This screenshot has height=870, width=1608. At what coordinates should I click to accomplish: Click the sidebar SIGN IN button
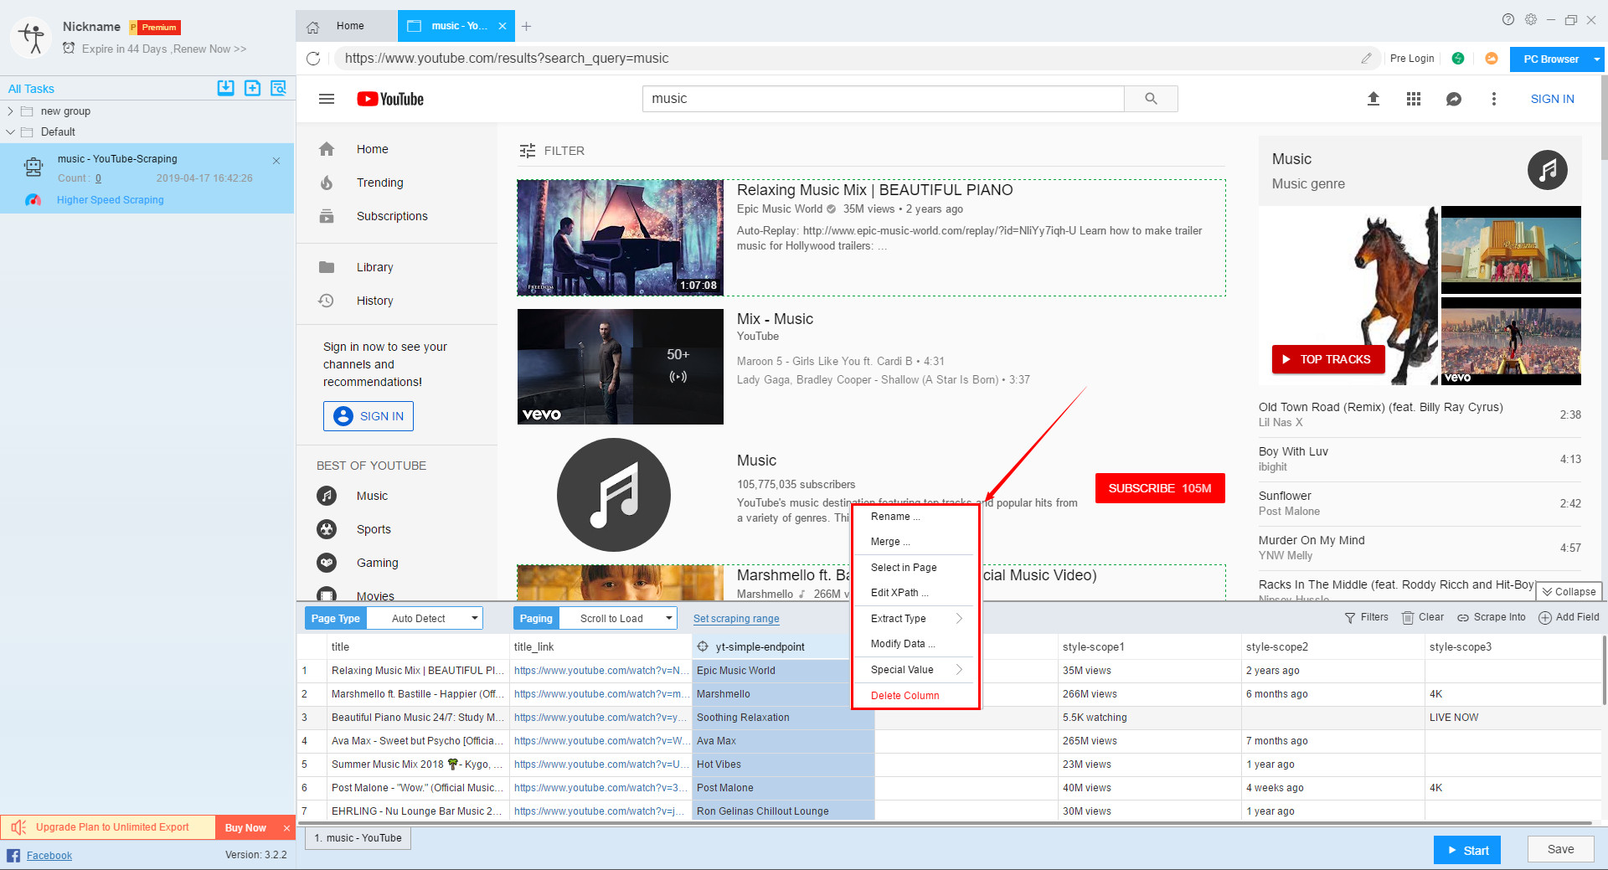pyautogui.click(x=368, y=416)
